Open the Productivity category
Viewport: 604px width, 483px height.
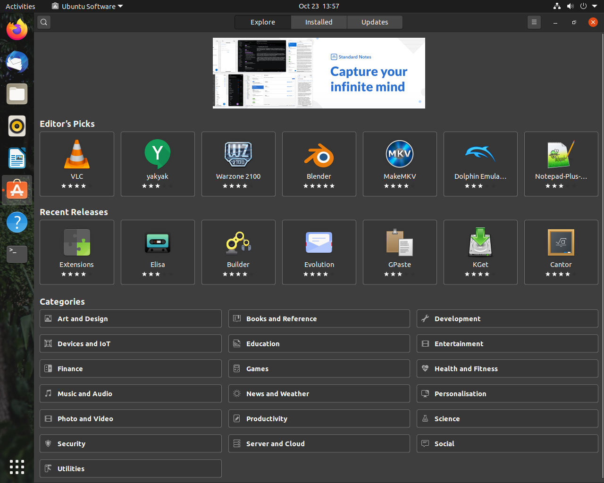[319, 418]
